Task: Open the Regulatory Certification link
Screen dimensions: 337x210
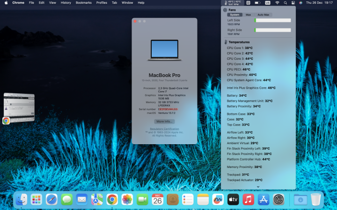Action: [x=164, y=129]
